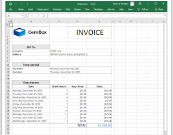The width and height of the screenshot is (173, 135).
Task: Open the Ribbon Display Options icon
Action: click(x=140, y=4)
